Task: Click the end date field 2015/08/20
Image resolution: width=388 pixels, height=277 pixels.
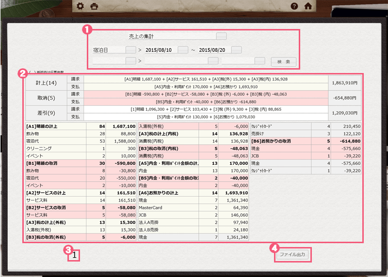Action: pyautogui.click(x=214, y=50)
